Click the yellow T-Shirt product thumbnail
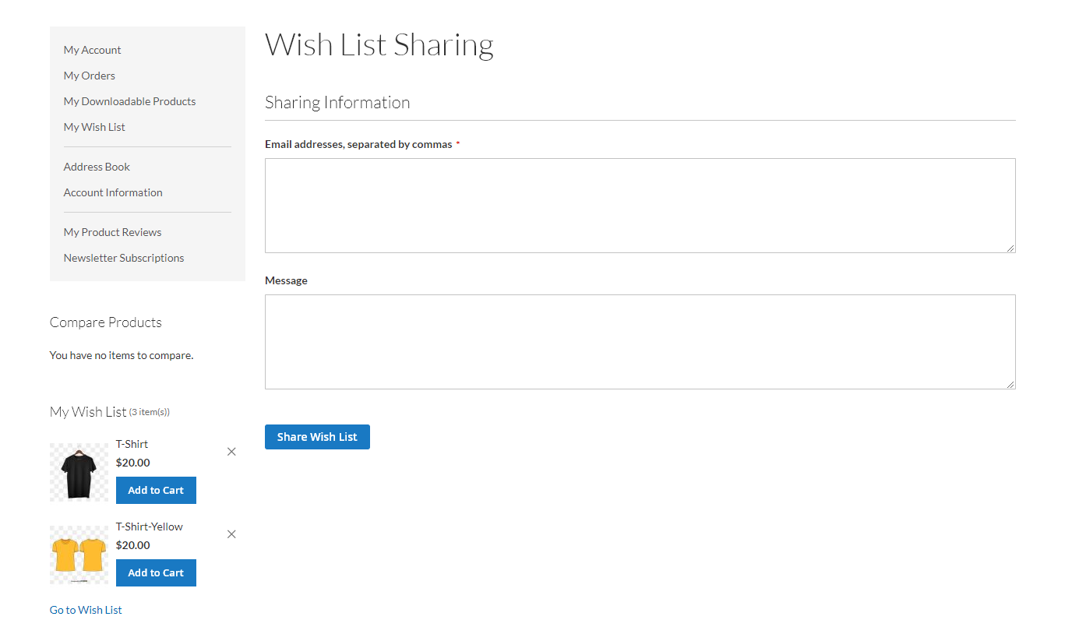This screenshot has height=634, width=1065. pyautogui.click(x=79, y=555)
